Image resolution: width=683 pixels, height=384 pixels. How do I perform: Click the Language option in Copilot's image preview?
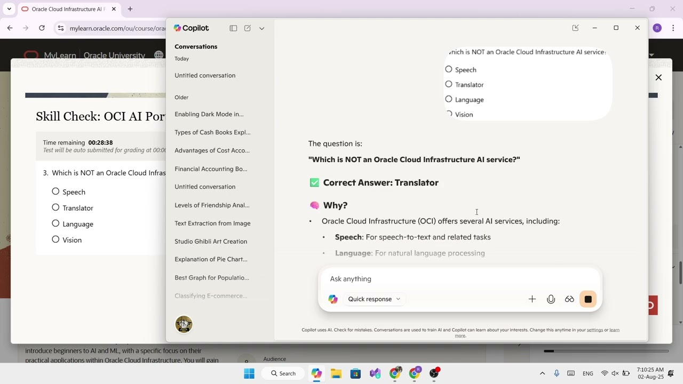[x=464, y=100]
